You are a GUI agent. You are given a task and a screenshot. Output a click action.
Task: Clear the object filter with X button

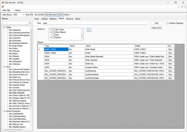pos(31,23)
